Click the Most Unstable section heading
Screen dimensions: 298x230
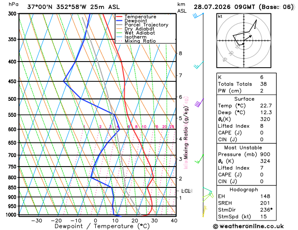tap(243, 148)
